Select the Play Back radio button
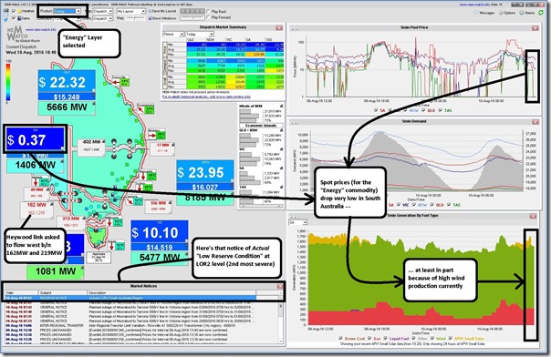This screenshot has height=357, width=551. [x=208, y=12]
